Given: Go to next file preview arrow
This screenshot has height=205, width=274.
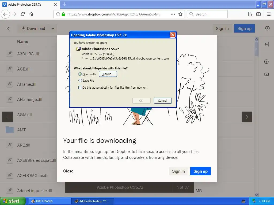Looking at the screenshot, I should [x=247, y=117].
